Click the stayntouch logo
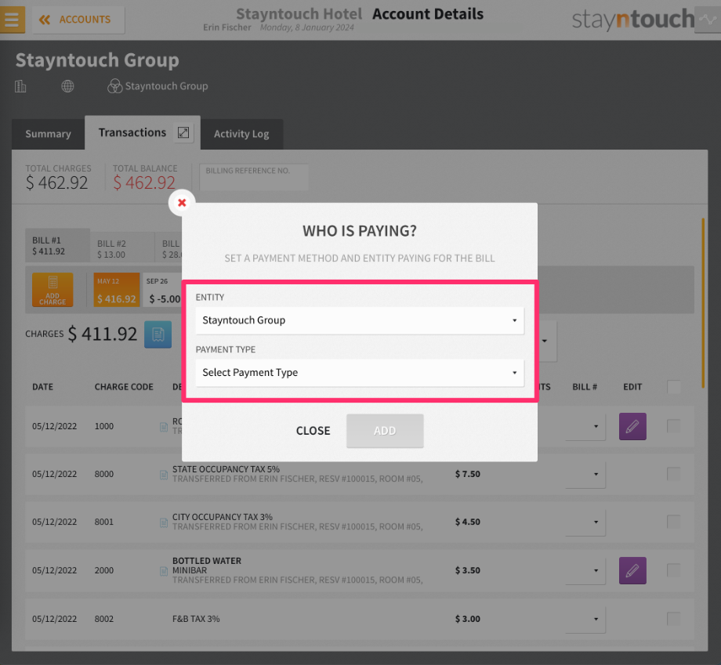 (632, 20)
